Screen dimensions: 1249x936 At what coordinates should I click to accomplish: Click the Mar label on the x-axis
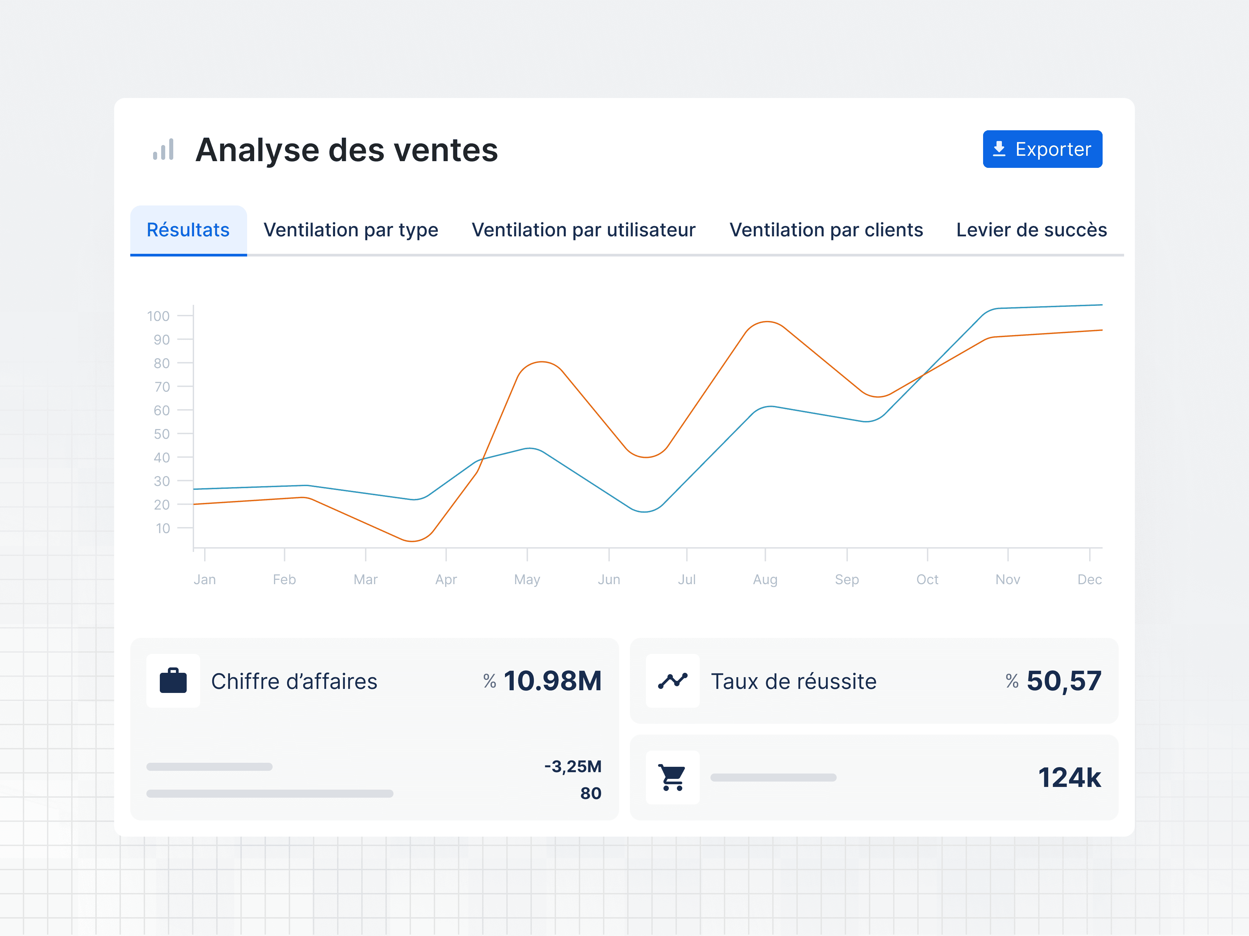pos(365,579)
